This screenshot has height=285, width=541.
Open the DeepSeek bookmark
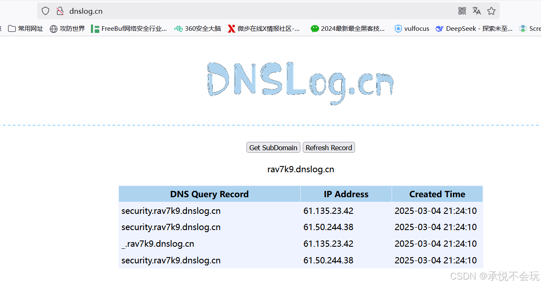pos(474,29)
